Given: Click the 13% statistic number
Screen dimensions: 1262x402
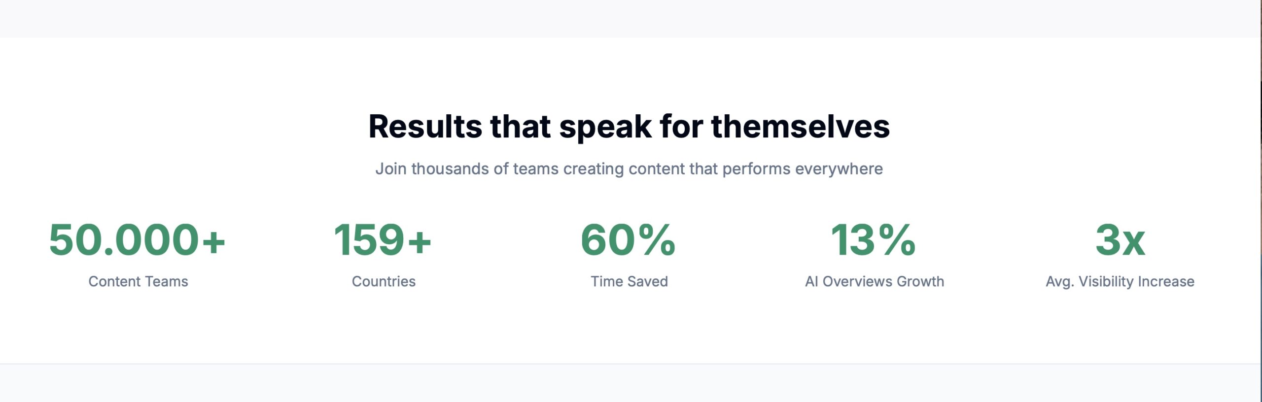Looking at the screenshot, I should (x=873, y=240).
